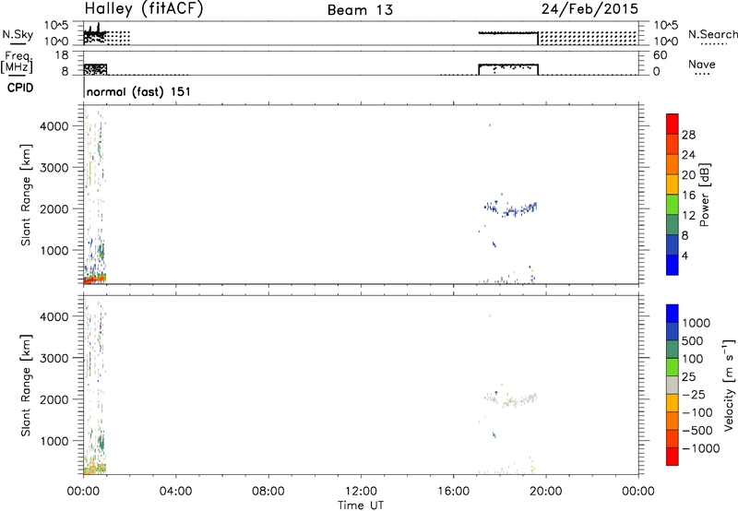The height and width of the screenshot is (511, 738).
Task: Click the blue top segment of Velocity colorbar
Action: pyautogui.click(x=673, y=314)
